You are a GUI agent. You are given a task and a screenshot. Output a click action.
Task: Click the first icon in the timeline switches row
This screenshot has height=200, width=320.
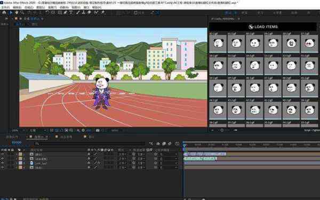click(x=151, y=143)
